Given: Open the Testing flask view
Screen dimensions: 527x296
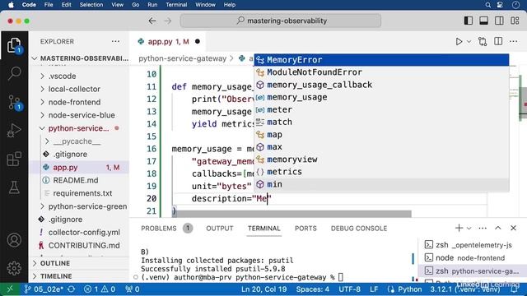Looking at the screenshot, I should [x=14, y=187].
